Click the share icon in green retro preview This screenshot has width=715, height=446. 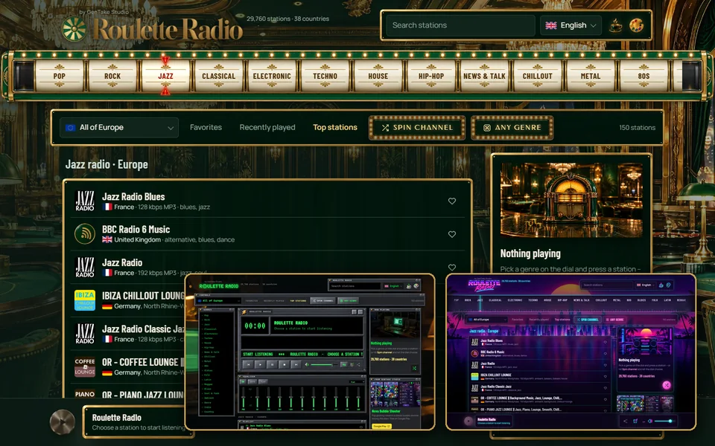[358, 364]
